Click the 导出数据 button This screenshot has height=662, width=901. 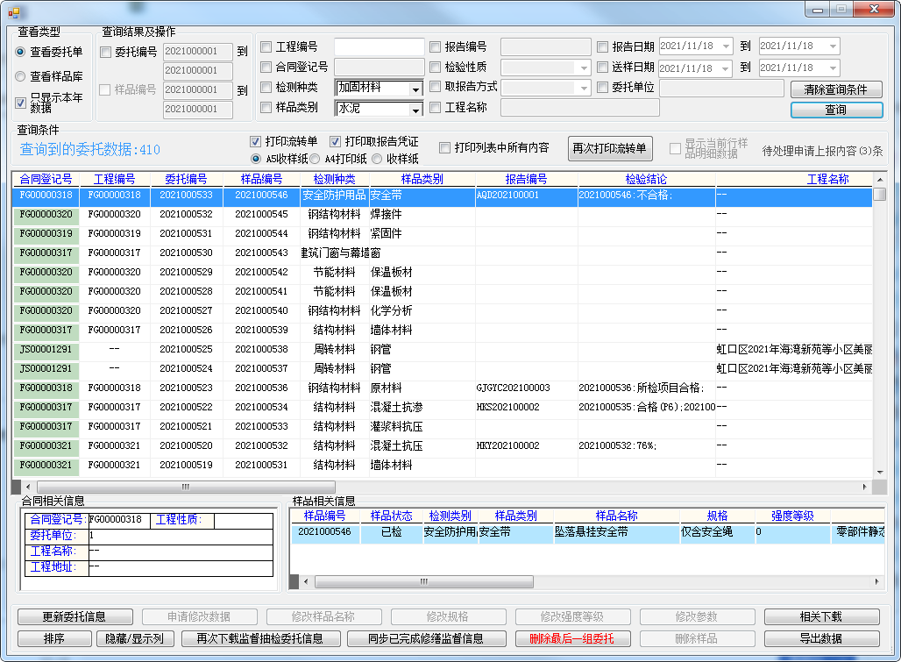[821, 638]
